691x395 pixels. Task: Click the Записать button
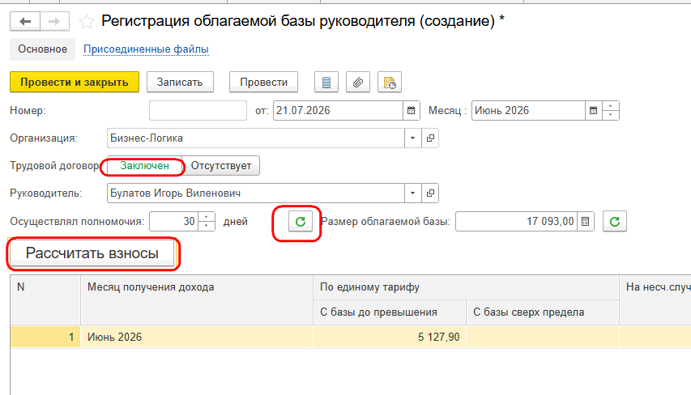180,83
